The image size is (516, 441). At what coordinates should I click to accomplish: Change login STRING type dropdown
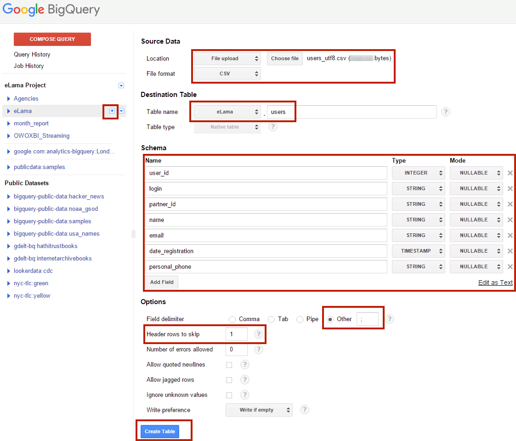click(x=418, y=189)
